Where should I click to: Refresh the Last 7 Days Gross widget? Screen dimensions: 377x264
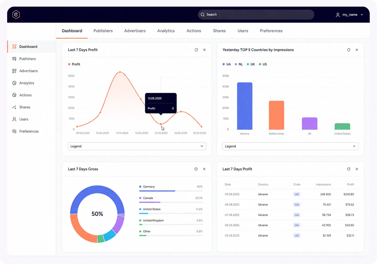coord(196,169)
